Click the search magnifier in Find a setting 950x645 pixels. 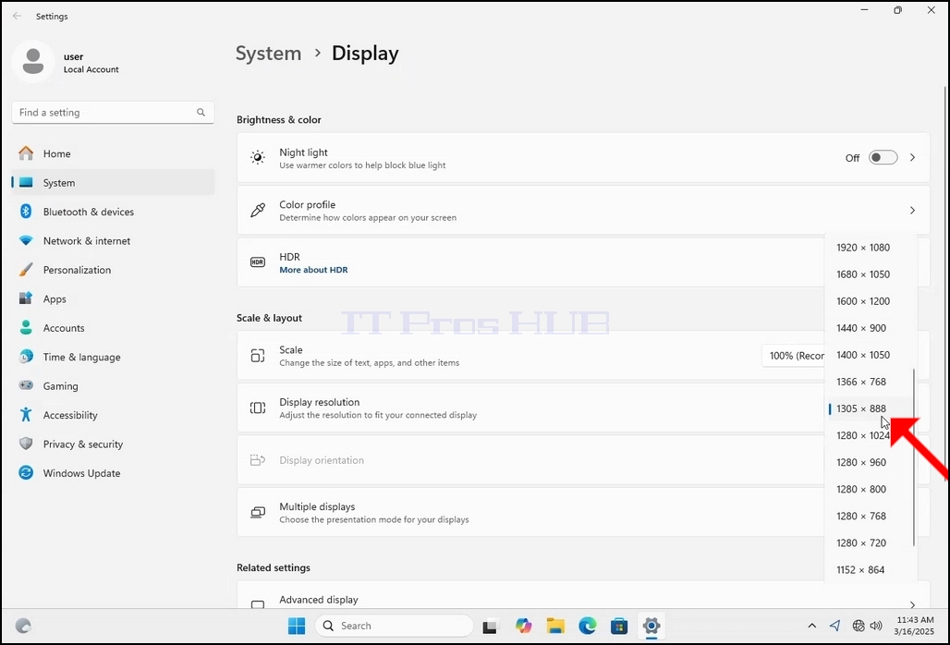click(x=201, y=112)
